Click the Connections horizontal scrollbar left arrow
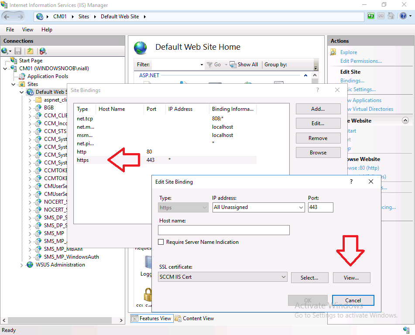Screen dimensions: 415x335 [4, 320]
